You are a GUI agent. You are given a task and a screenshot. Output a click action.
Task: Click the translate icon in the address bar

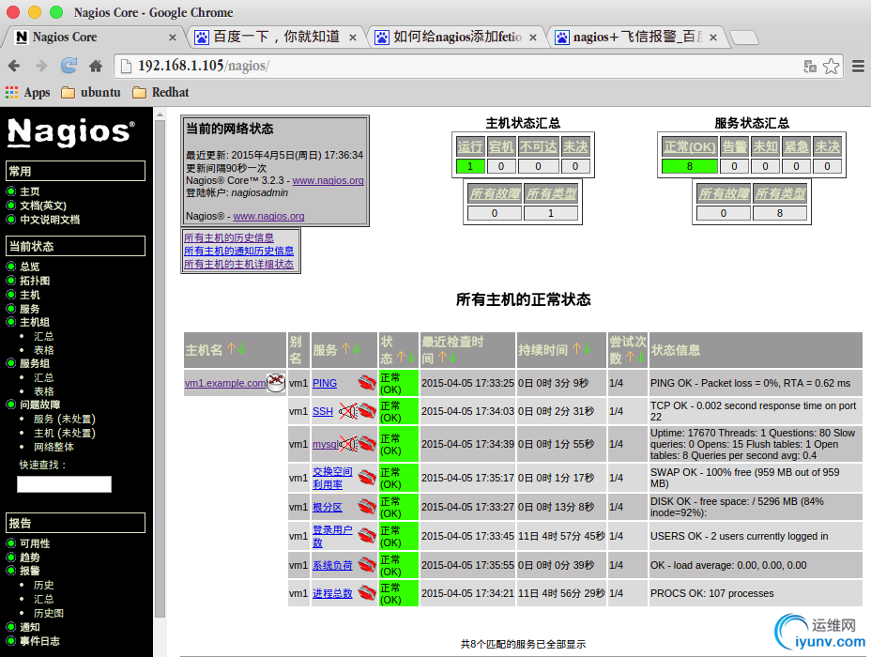(809, 66)
